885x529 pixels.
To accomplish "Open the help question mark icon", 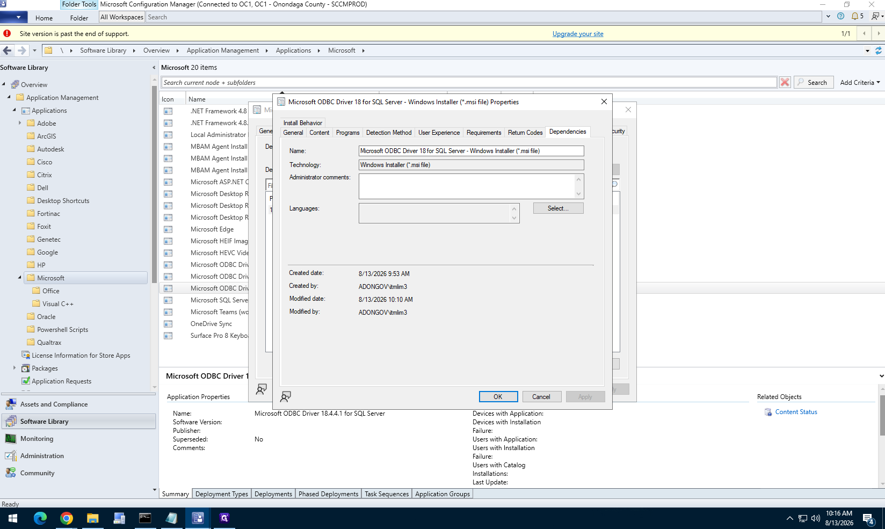I will 841,16.
